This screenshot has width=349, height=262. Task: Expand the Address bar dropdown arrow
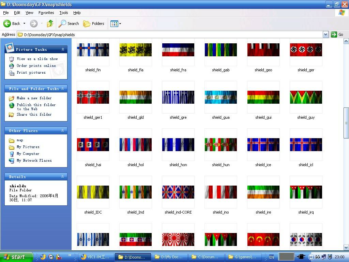pyautogui.click(x=325, y=34)
